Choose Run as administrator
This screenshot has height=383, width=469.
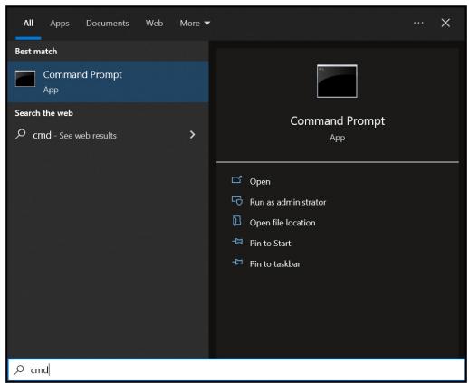coord(288,202)
